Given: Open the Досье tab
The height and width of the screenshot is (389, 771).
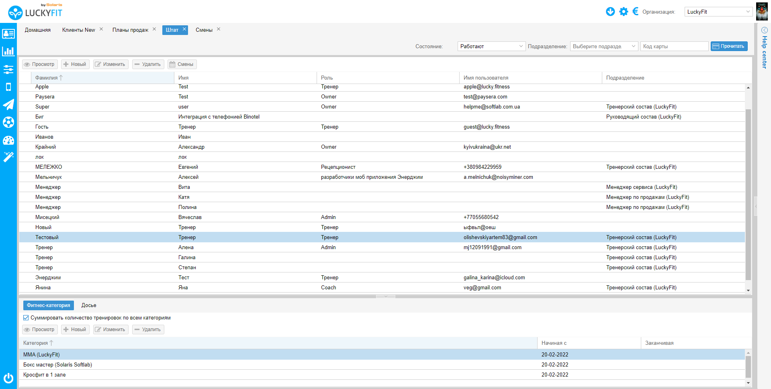Looking at the screenshot, I should click(x=89, y=305).
